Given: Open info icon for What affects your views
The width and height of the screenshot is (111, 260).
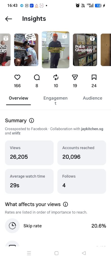Looking at the screenshot, I should (65, 204).
